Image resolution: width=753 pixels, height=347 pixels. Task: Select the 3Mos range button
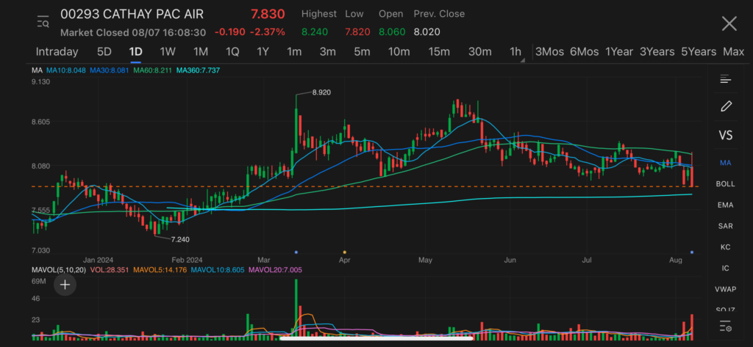pyautogui.click(x=549, y=51)
